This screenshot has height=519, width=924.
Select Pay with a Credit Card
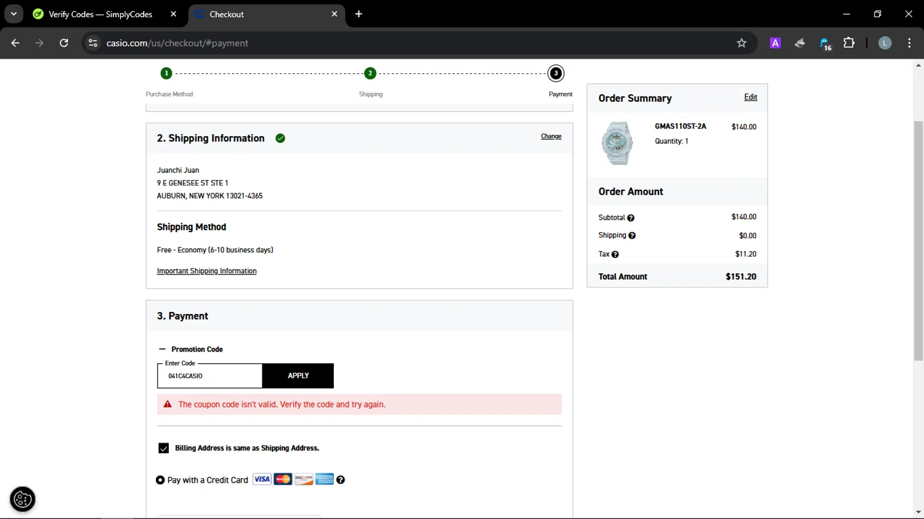pos(160,480)
